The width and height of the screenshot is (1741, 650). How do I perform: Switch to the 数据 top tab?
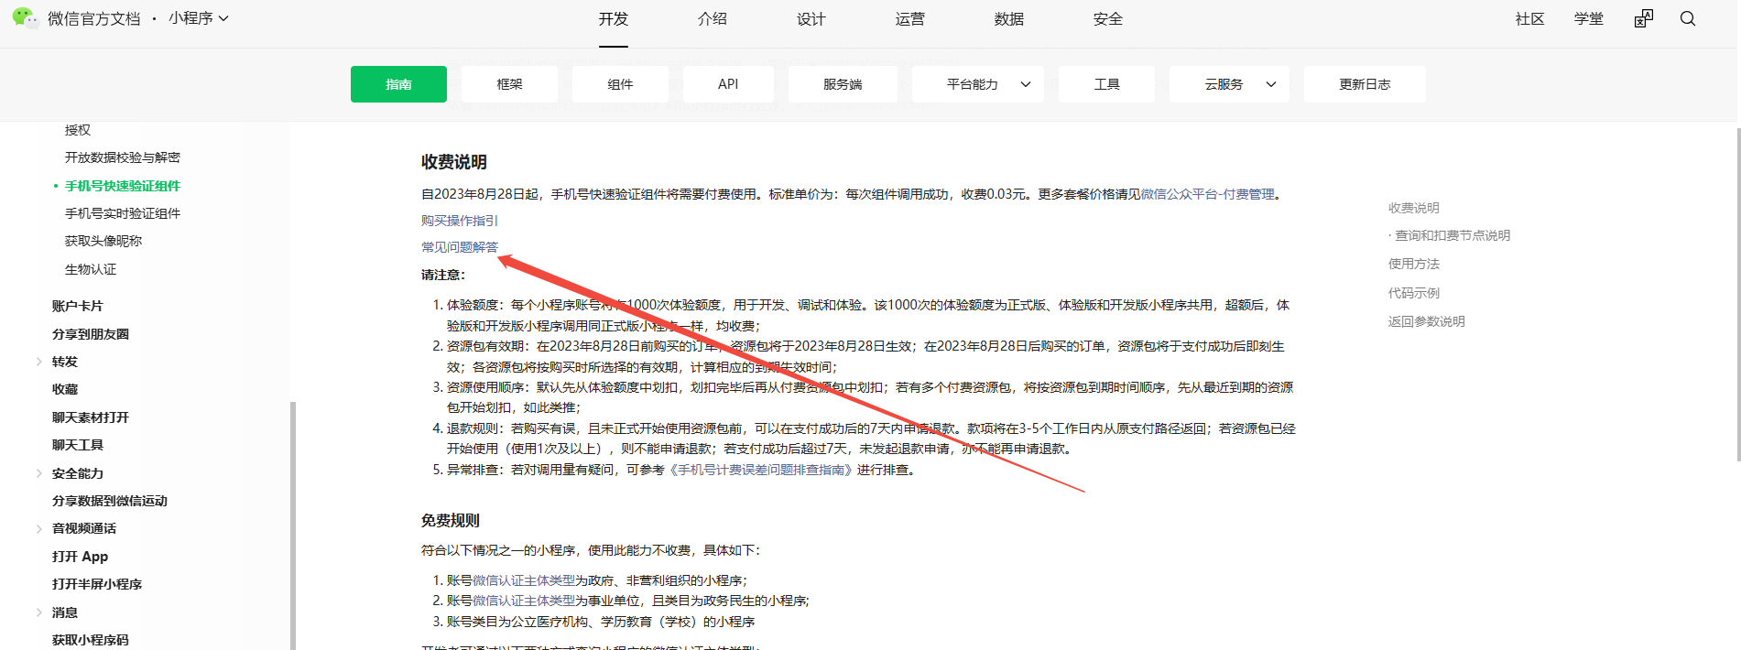1009,19
